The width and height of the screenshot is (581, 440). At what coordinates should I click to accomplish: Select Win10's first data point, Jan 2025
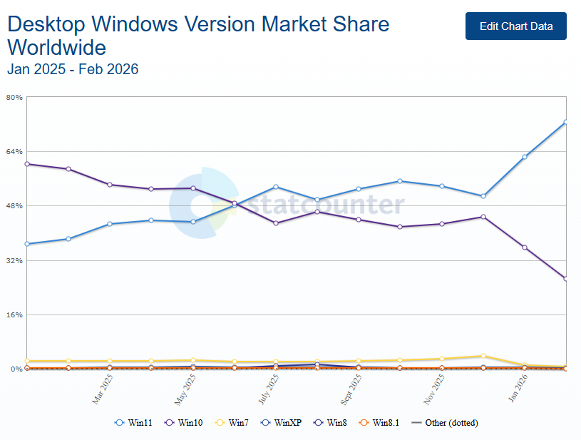coord(27,164)
